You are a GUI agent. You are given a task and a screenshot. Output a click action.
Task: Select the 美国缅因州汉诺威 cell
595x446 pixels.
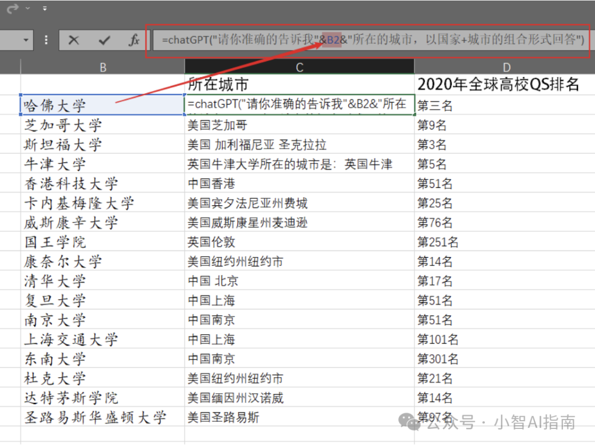[x=299, y=398]
